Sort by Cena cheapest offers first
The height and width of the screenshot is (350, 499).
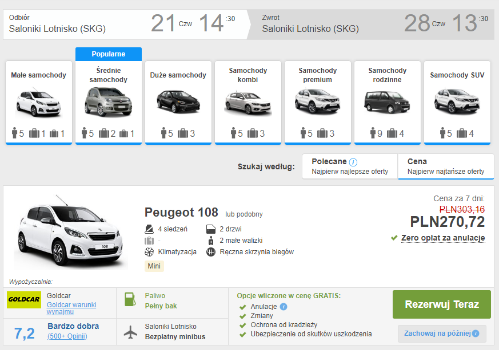(446, 166)
